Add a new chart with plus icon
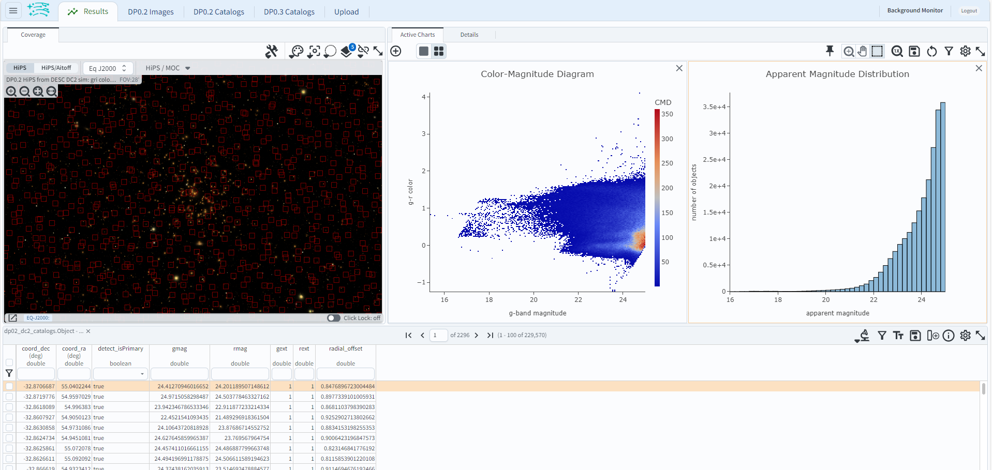This screenshot has height=470, width=992. click(396, 51)
